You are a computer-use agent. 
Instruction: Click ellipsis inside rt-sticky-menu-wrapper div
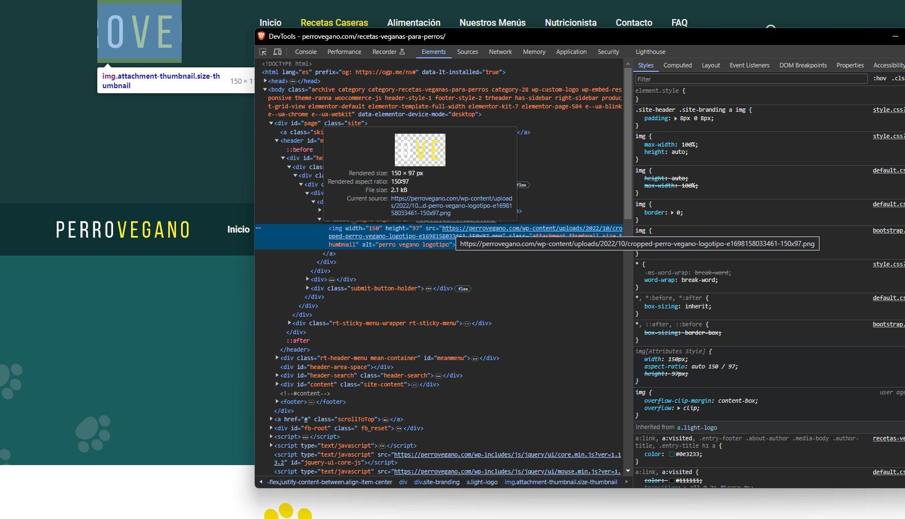pyautogui.click(x=467, y=324)
